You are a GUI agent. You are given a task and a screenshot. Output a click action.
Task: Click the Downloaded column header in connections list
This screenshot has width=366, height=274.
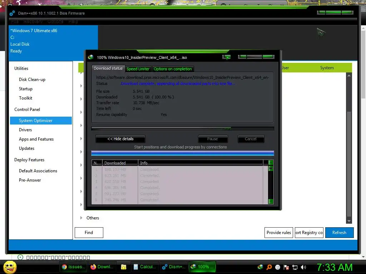tap(120, 163)
